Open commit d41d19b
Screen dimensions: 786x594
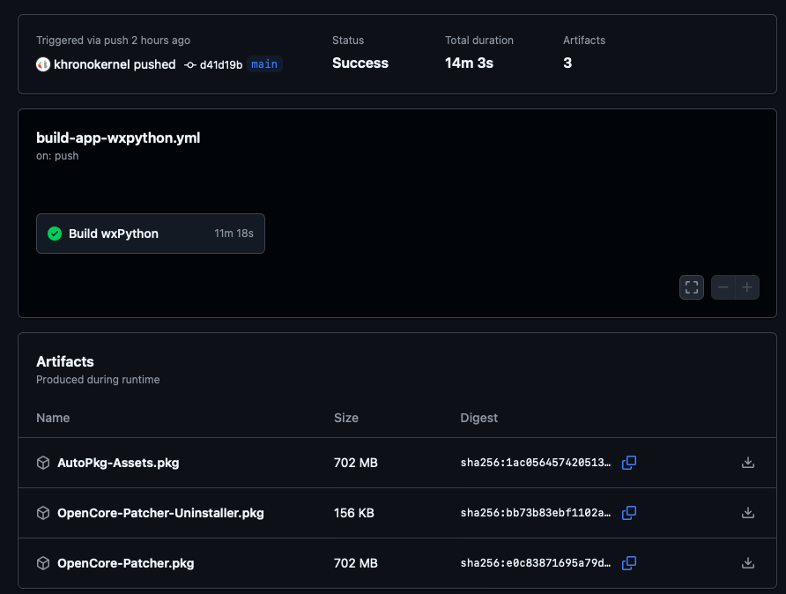221,65
